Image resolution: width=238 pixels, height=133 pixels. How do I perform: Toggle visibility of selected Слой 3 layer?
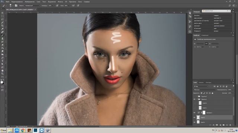[194, 117]
